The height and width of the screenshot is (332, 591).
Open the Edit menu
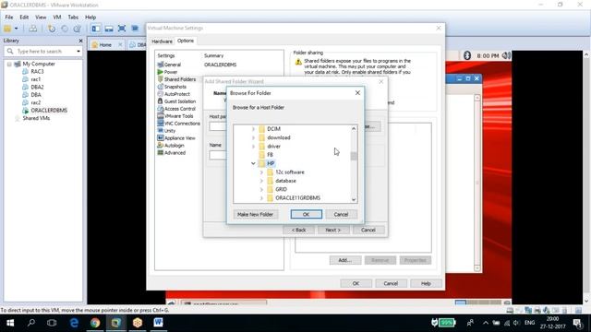point(24,18)
